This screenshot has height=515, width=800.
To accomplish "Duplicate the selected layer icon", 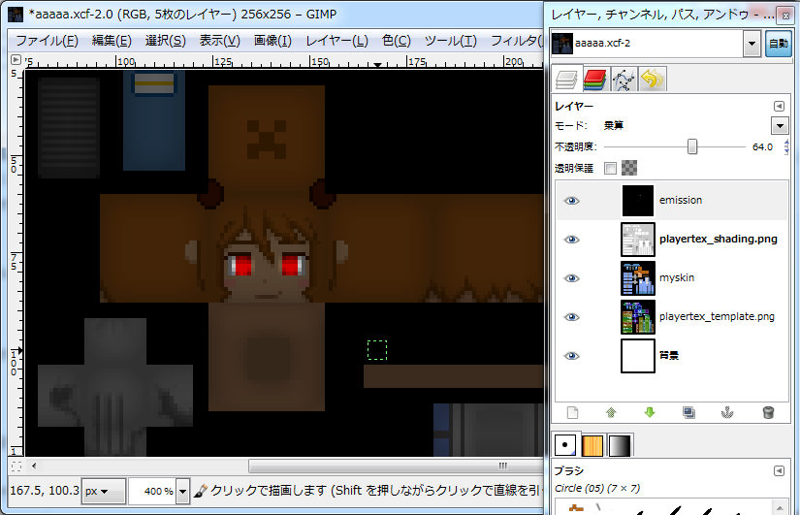I will coord(688,412).
